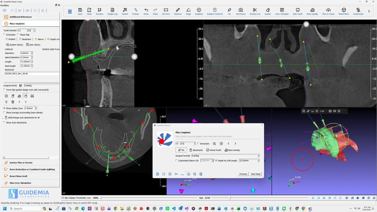This screenshot has height=212, width=377.
Task: Adjust the Diameters 3.80mm stepper
Action: pos(32,53)
